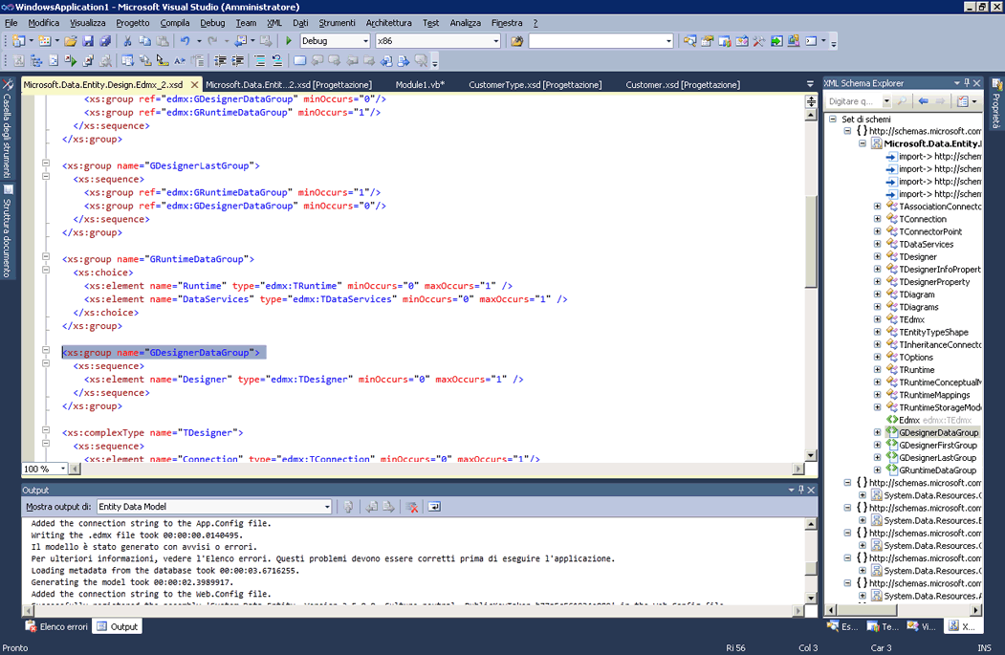The width and height of the screenshot is (1005, 655).
Task: Open the Properties window toolbar icon
Action: pos(707,41)
